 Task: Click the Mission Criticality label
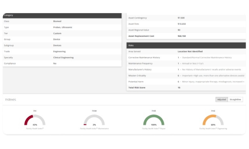[137, 76]
